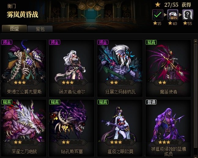
Task: Click the 40-star 装扮 reward icon
Action: (x=173, y=15)
